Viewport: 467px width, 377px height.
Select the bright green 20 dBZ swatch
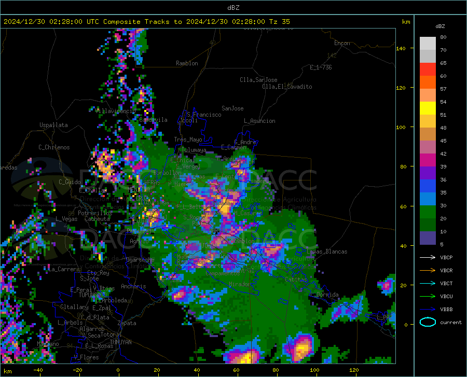[x=428, y=212]
